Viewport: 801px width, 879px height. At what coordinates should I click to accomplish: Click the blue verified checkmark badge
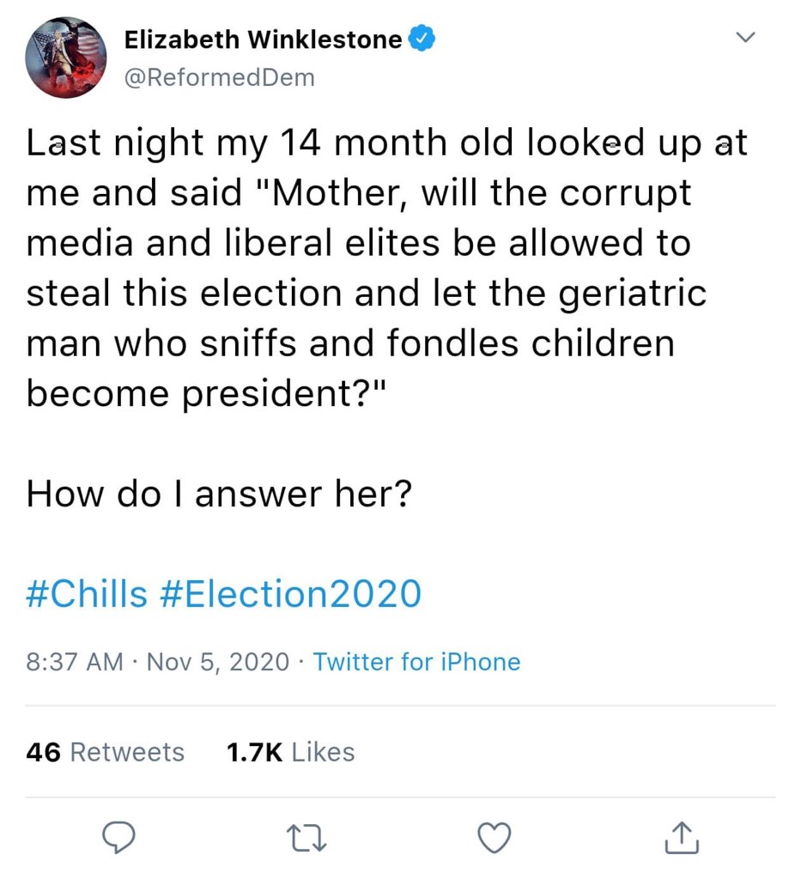[x=423, y=39]
